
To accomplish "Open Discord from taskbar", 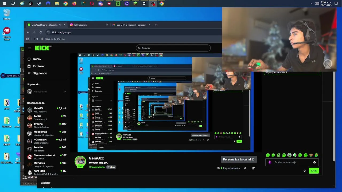I will [100, 4].
